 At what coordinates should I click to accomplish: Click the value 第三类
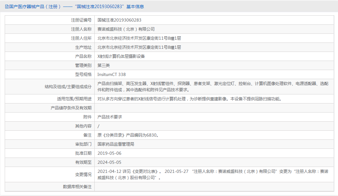(x=103, y=65)
